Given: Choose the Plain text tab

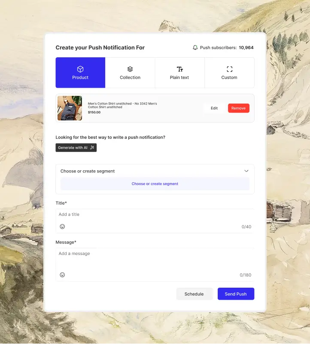Looking at the screenshot, I should point(179,73).
